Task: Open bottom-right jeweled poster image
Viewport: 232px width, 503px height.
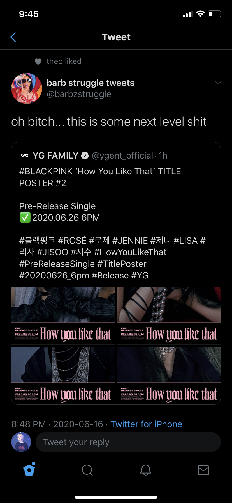Action: tap(169, 376)
